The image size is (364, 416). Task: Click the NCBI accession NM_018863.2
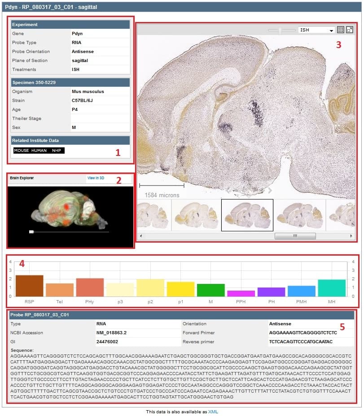(x=111, y=333)
